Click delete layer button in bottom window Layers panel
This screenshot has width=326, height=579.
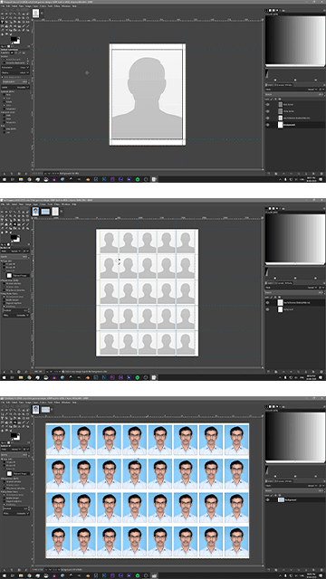pos(321,570)
